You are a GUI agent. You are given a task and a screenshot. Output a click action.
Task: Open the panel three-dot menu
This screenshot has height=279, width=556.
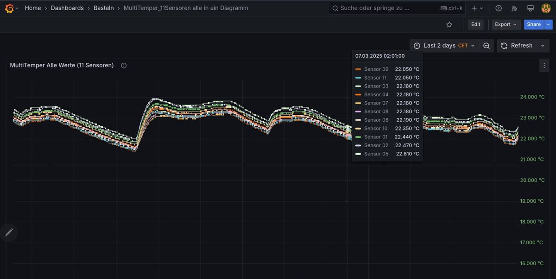point(544,66)
